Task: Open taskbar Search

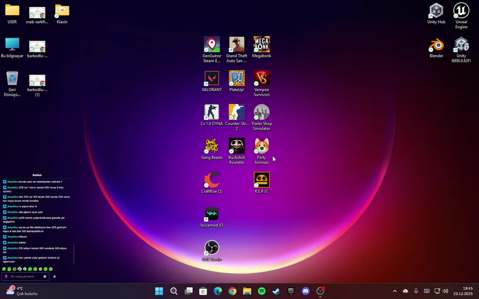Action: click(174, 291)
